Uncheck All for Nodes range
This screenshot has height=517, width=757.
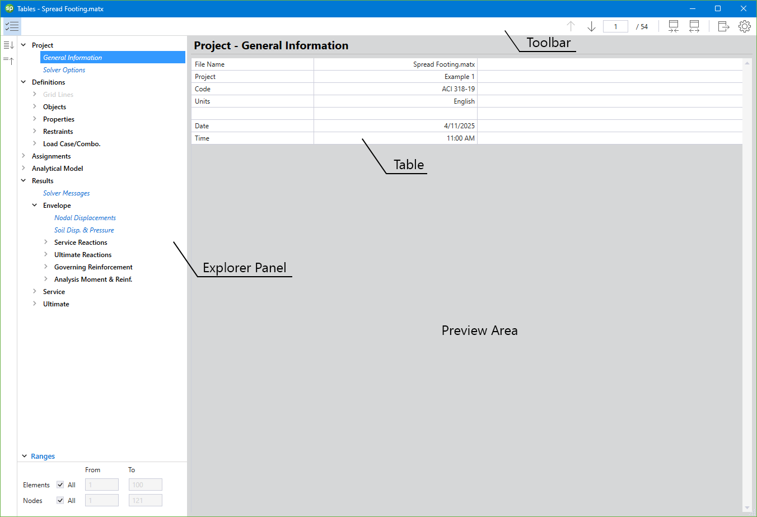(60, 500)
